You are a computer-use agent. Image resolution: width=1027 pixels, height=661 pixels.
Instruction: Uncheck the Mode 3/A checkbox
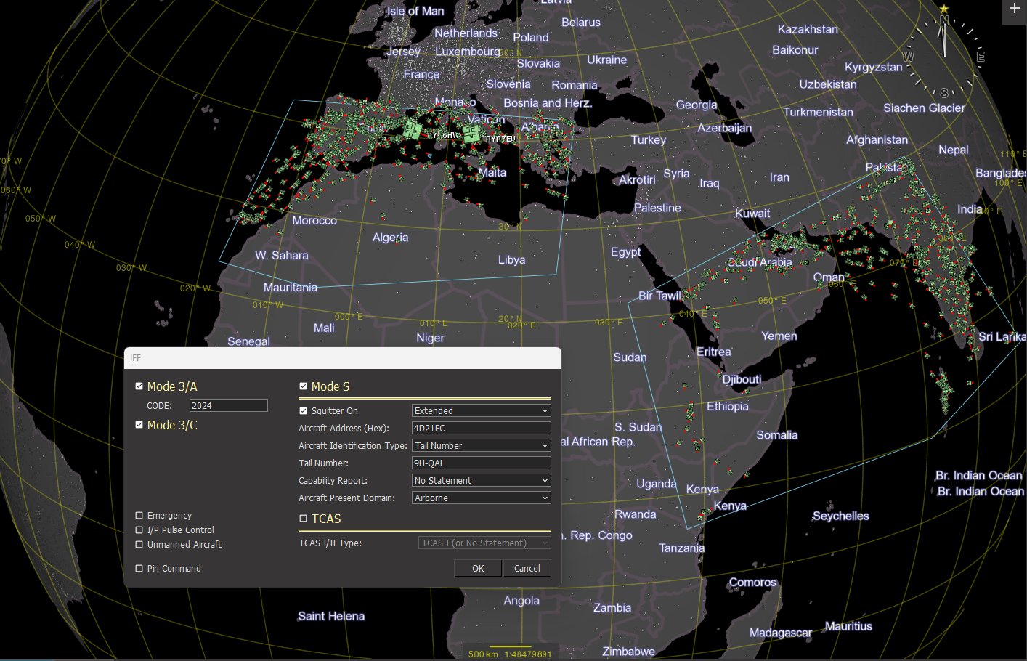[139, 386]
